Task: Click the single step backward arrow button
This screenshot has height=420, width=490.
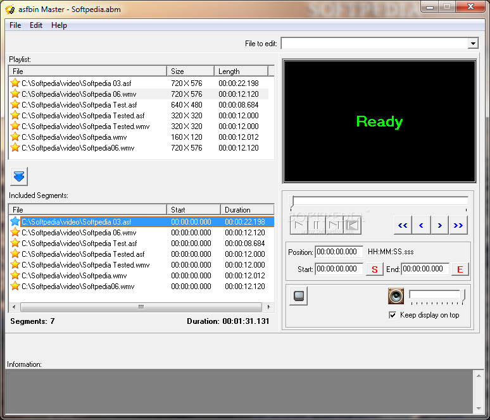Action: click(421, 225)
